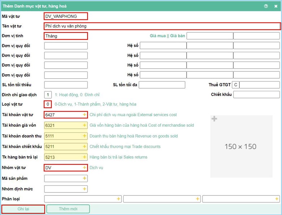This screenshot has width=282, height=215.
Task: Click plus icon in Tài khoản doanh thu field
Action: click(85, 136)
